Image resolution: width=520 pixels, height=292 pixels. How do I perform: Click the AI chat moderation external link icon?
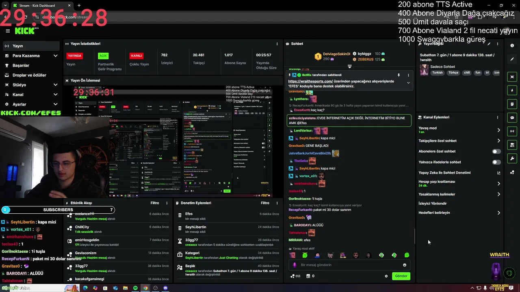click(498, 173)
